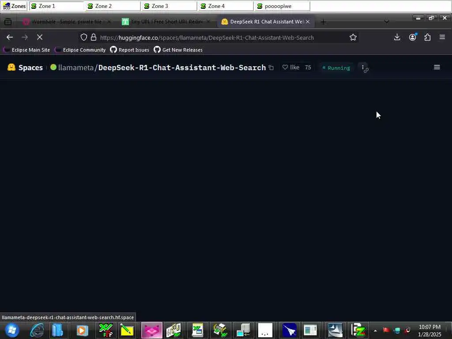The image size is (452, 339).
Task: Click the Zones button in top bar
Action: (x=14, y=6)
